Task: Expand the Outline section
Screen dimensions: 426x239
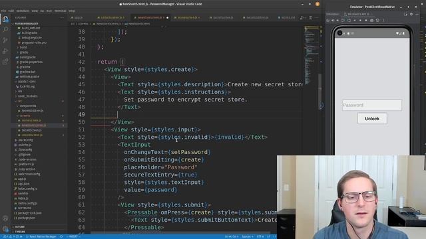Action: pos(19,226)
